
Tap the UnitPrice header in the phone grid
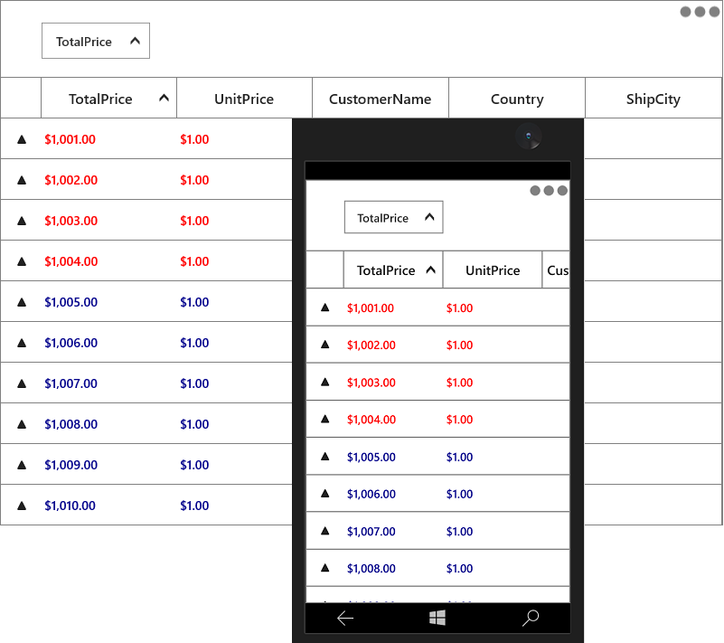pyautogui.click(x=493, y=269)
